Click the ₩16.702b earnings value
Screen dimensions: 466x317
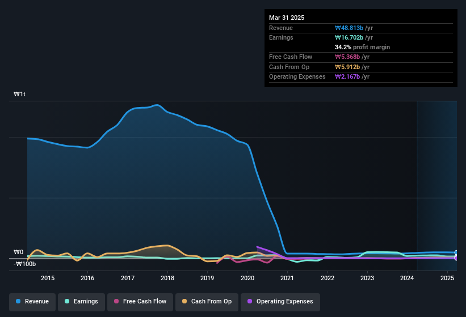pos(349,37)
